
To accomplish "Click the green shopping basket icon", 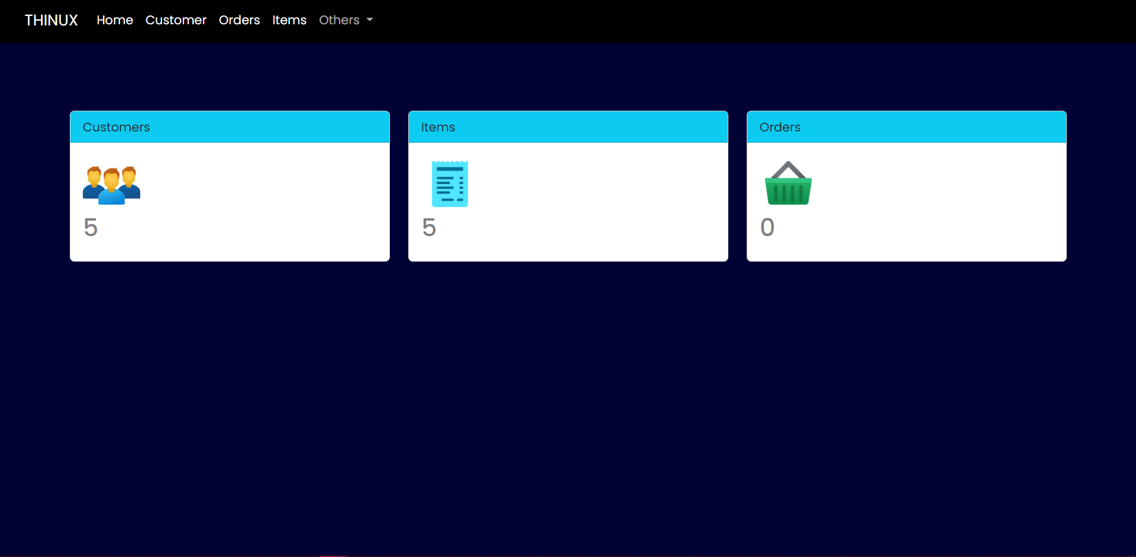I will pos(788,183).
